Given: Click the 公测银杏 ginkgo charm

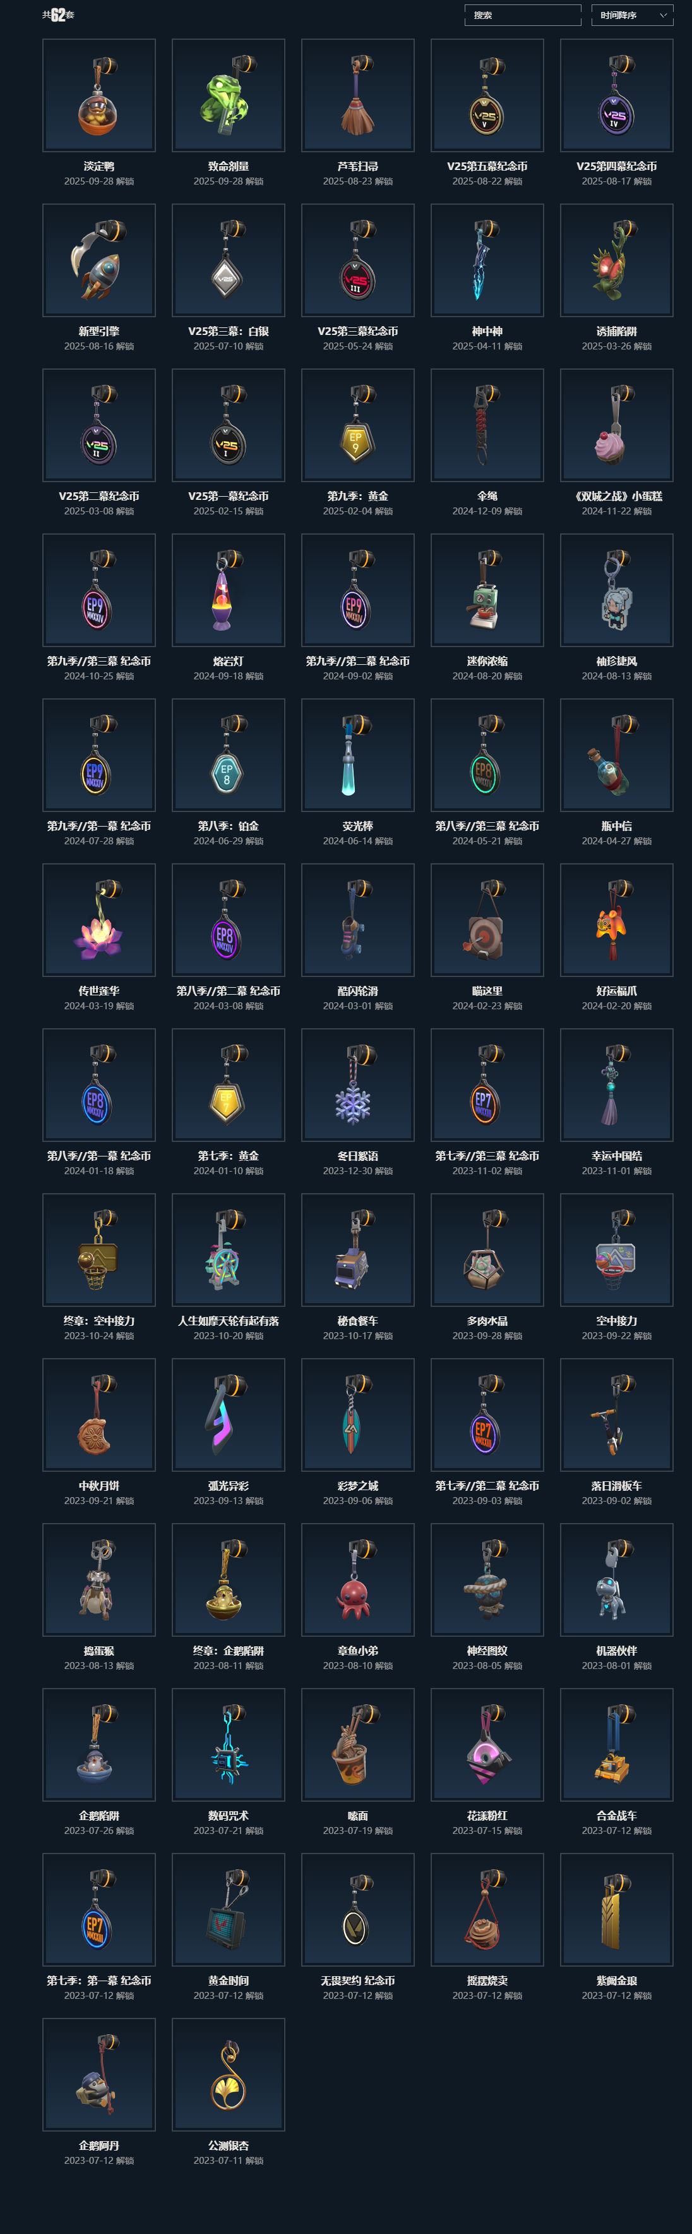Looking at the screenshot, I should tap(229, 2074).
